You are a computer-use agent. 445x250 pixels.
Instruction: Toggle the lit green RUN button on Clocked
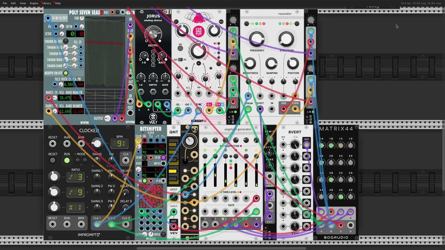coord(67,160)
